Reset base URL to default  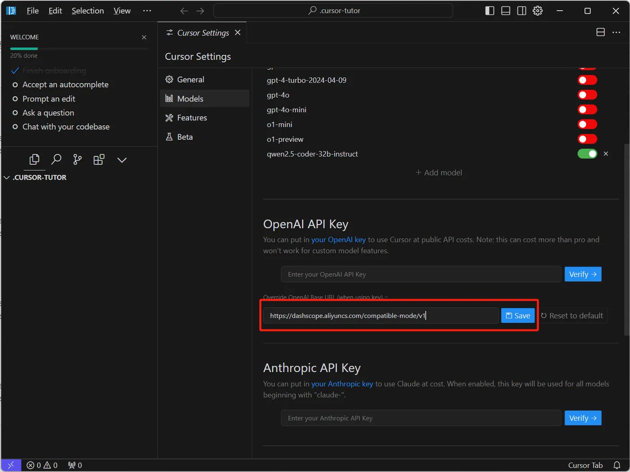click(572, 316)
